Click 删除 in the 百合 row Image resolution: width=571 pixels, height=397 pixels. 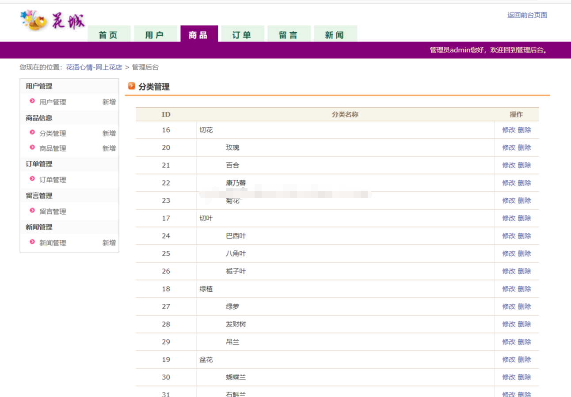525,165
